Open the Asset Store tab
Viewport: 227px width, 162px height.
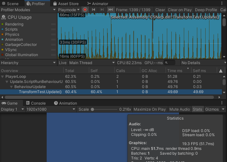[x=66, y=4]
